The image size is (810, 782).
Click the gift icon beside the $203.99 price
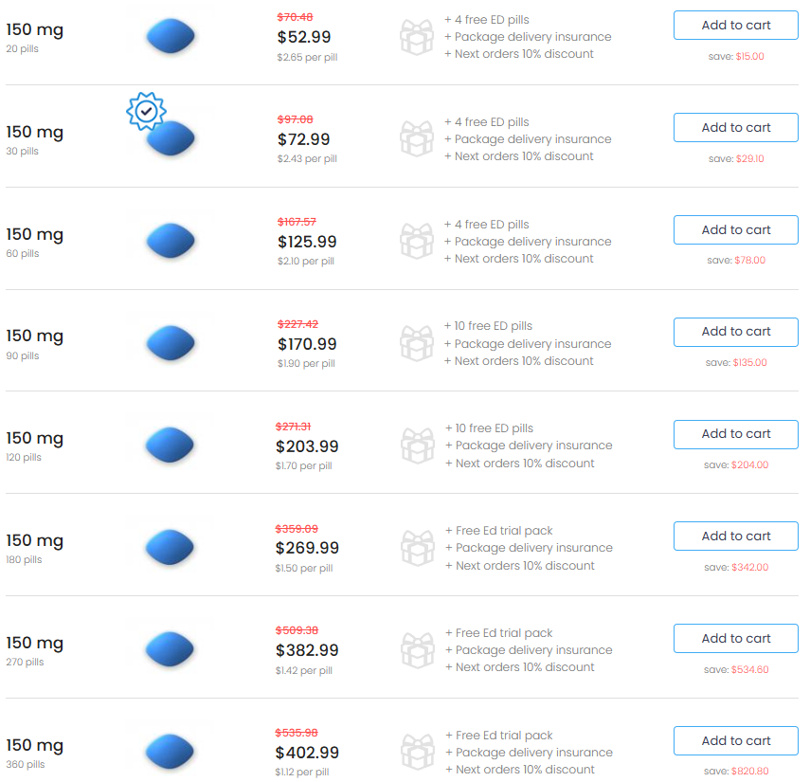coord(417,446)
